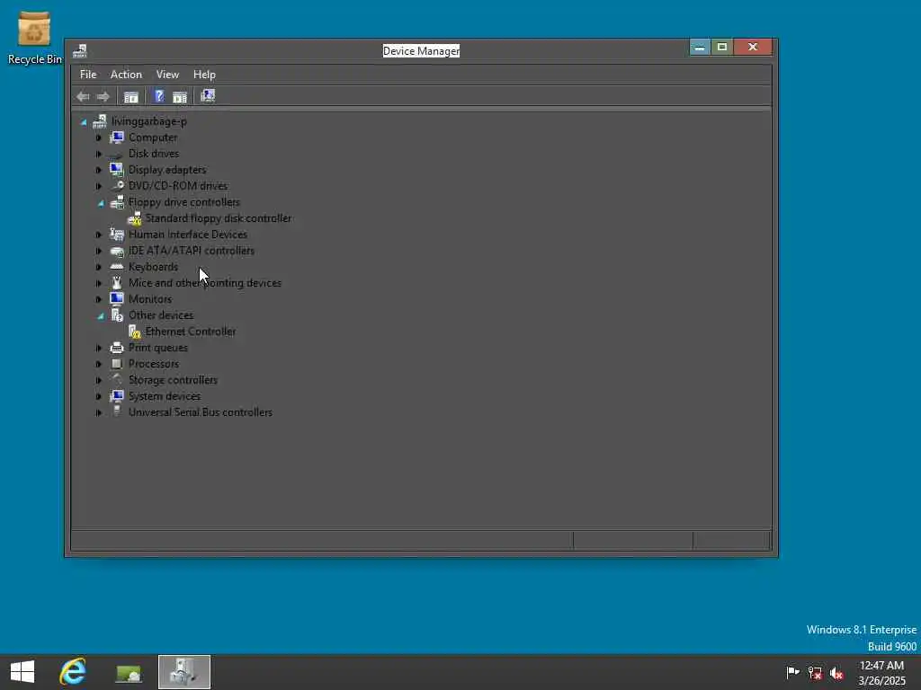Expand the DVD/CD-ROM drives category
921x690 pixels.
(x=99, y=186)
